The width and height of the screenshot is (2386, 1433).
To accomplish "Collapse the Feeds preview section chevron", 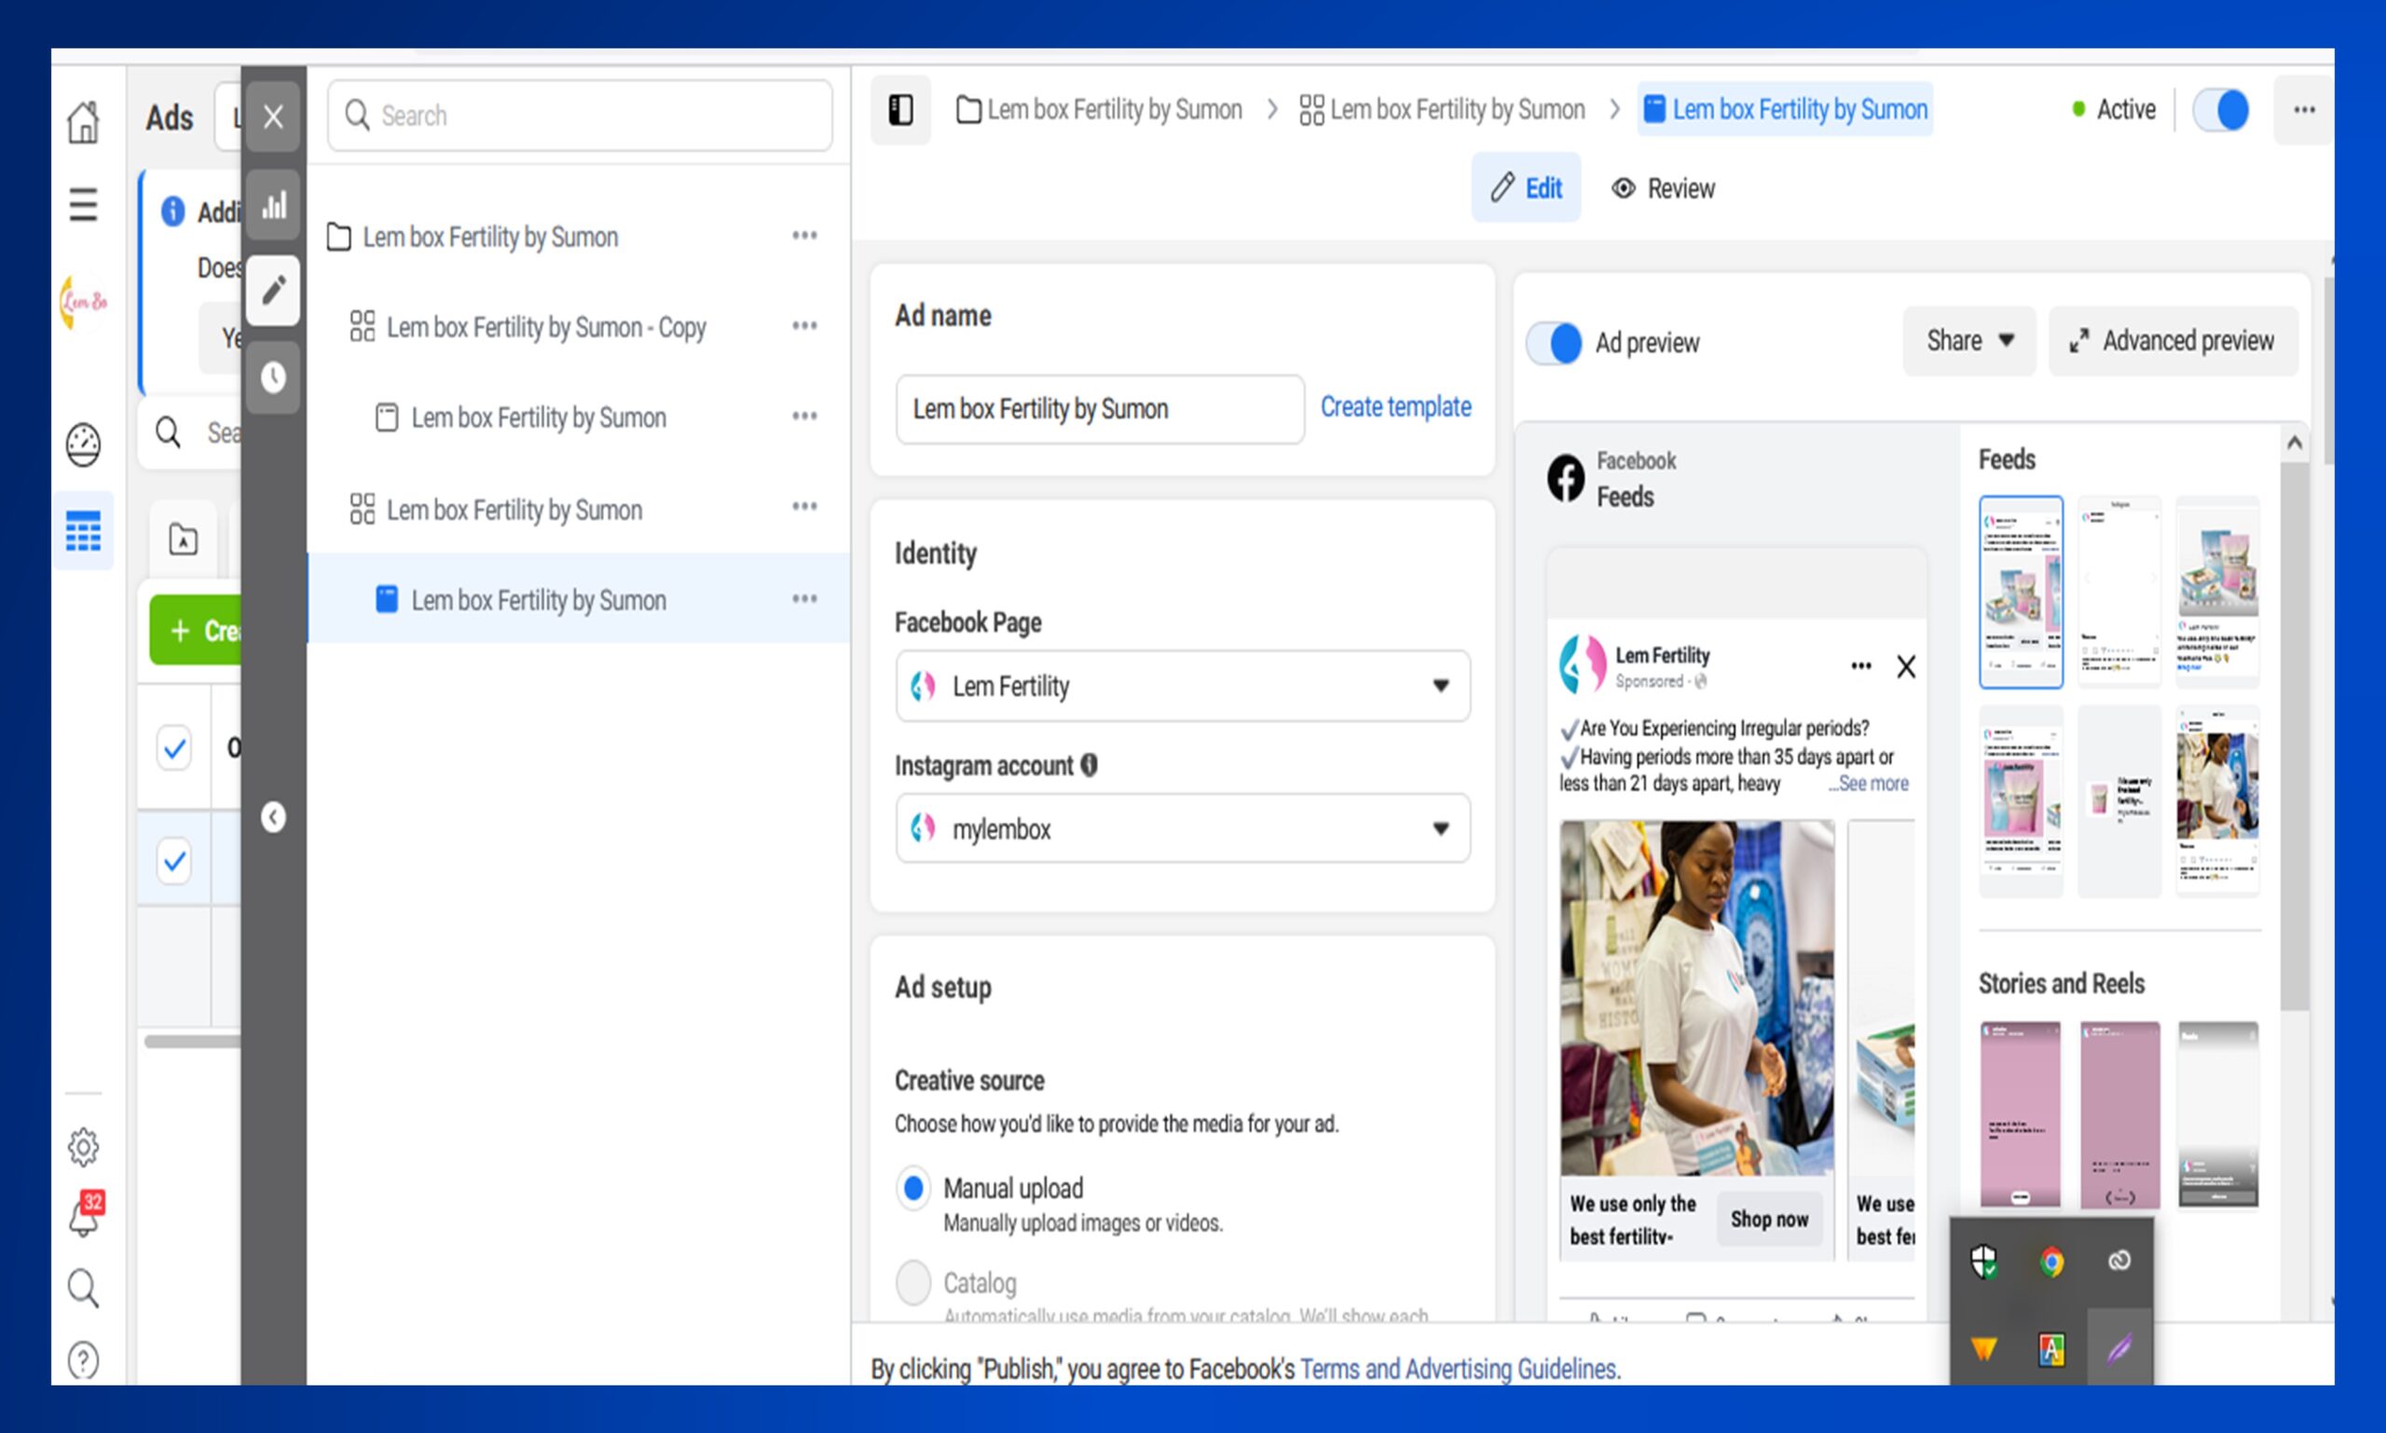I will pos(2295,443).
